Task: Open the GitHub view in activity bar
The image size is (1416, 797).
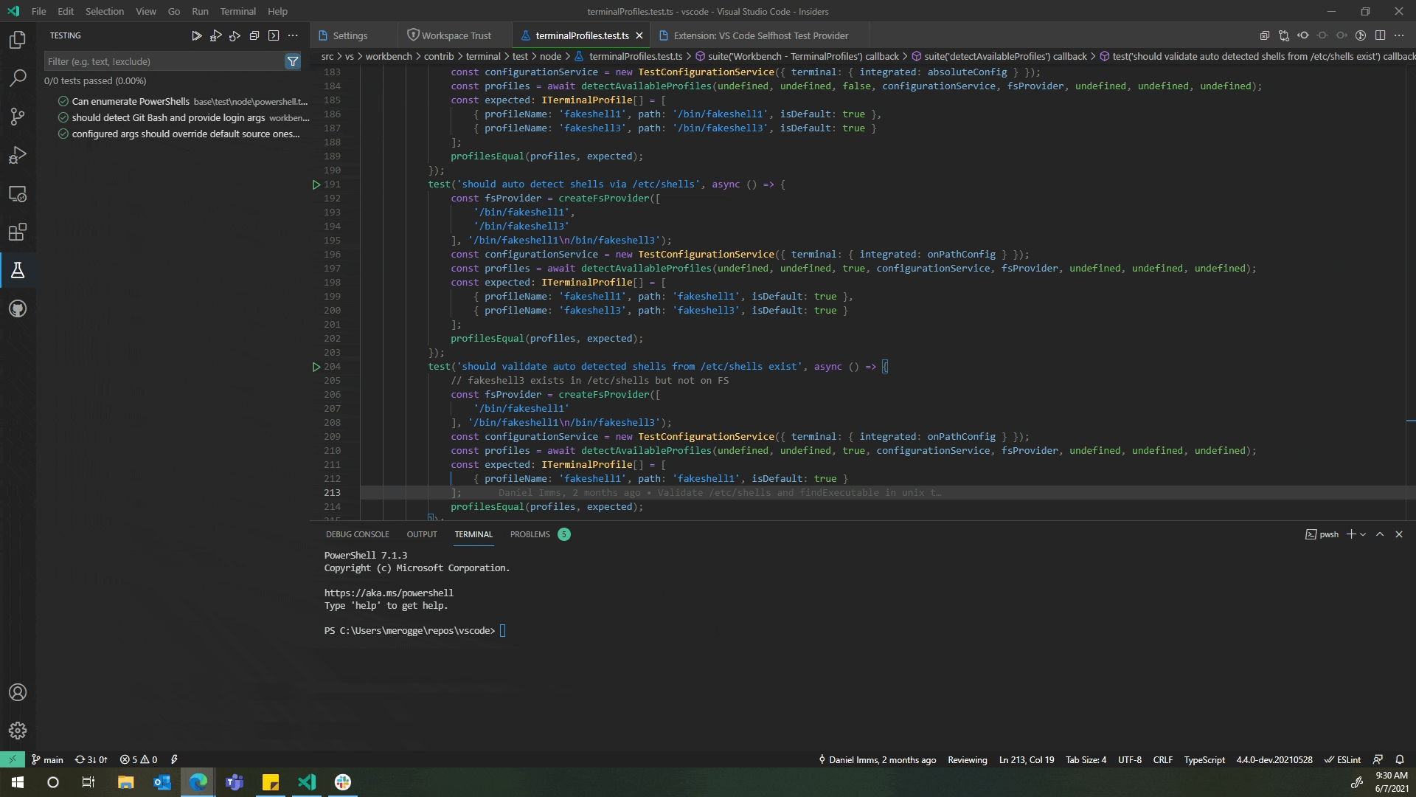Action: point(18,308)
